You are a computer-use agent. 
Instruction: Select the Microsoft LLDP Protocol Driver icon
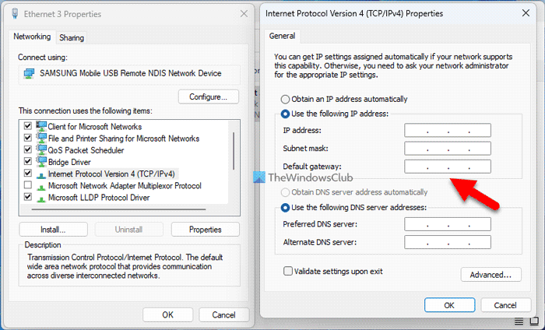click(40, 198)
